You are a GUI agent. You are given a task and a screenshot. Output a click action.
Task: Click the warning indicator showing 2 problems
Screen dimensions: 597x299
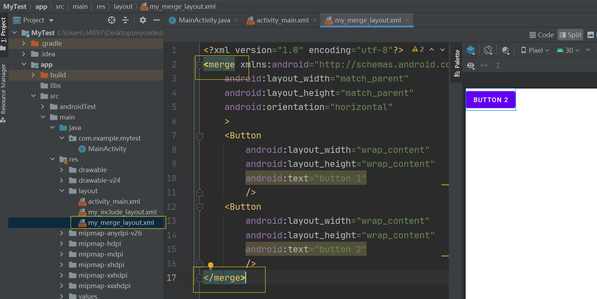click(418, 50)
